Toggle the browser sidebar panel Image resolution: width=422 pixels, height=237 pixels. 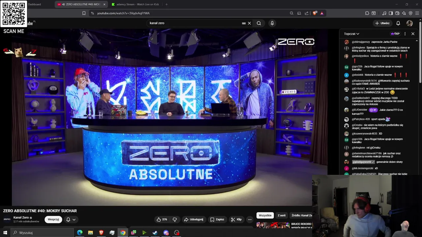coord(391,13)
